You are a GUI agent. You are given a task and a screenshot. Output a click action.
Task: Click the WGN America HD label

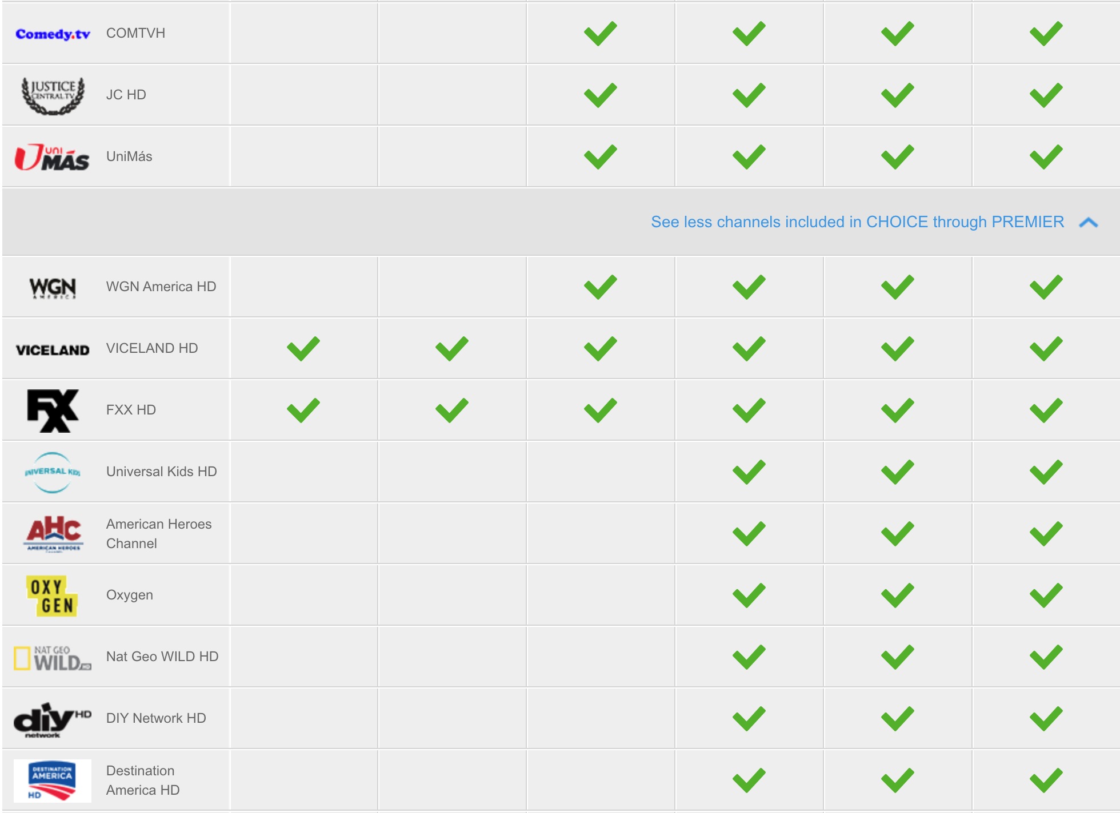click(161, 287)
